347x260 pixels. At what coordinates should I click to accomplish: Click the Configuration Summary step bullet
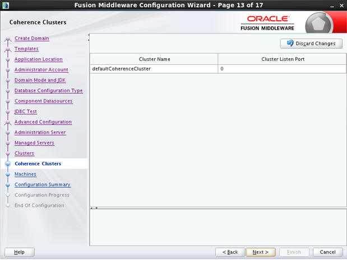click(x=8, y=185)
